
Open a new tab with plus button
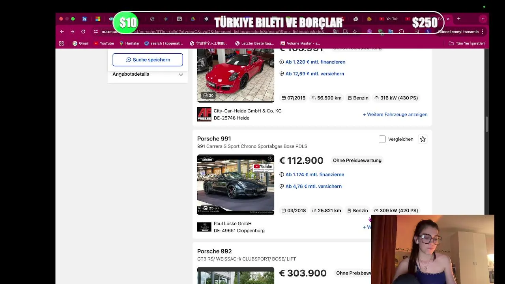tap(459, 19)
